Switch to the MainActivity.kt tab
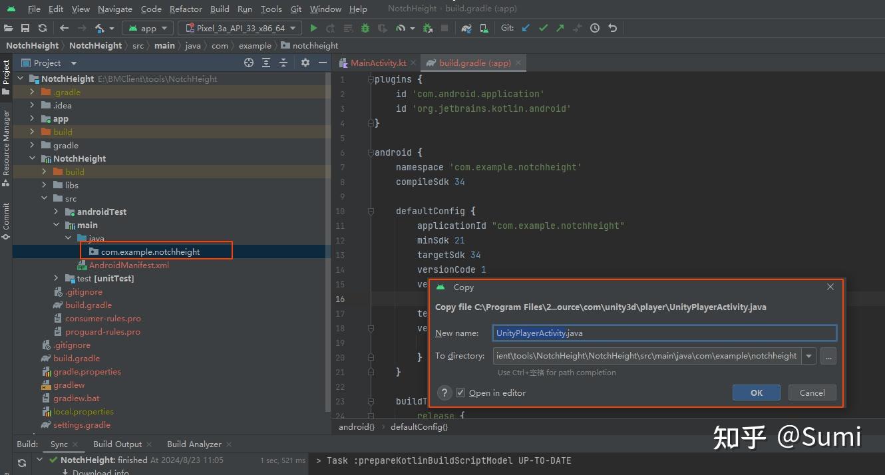885x475 pixels. click(377, 63)
